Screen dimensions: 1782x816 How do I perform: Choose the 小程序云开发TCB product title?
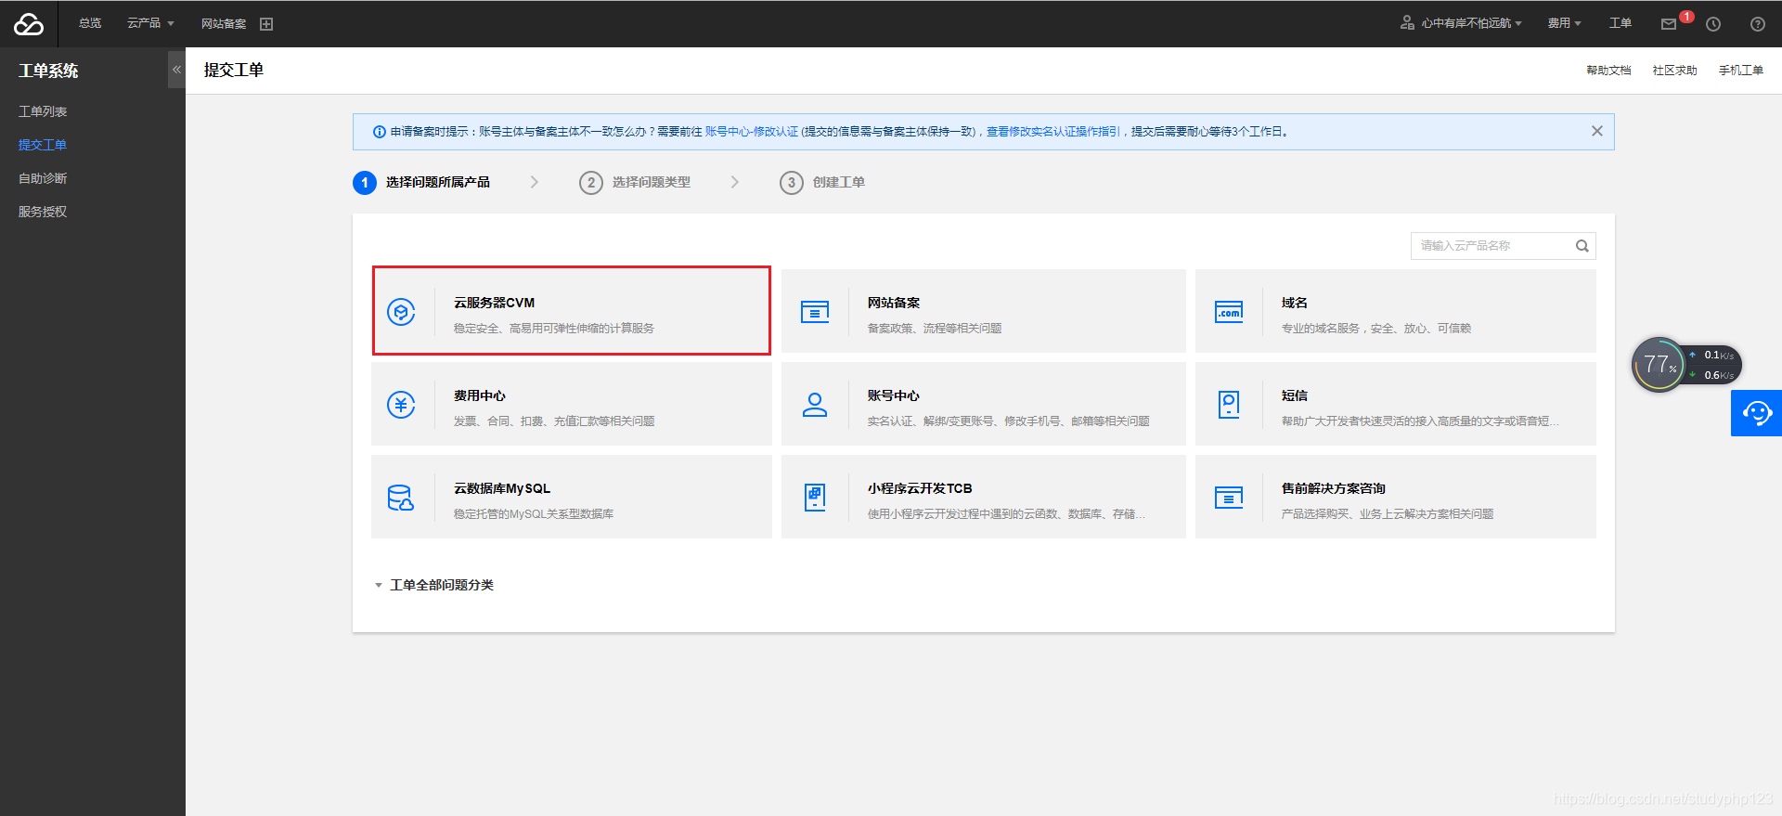point(920,488)
